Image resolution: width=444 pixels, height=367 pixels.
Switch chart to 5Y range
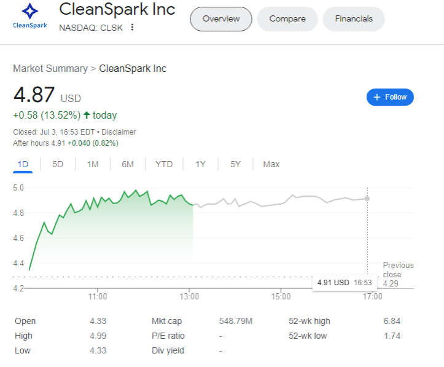pyautogui.click(x=235, y=164)
